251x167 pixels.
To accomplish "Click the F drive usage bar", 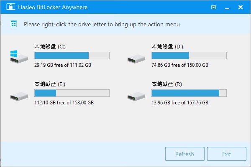I will pyautogui.click(x=189, y=93).
